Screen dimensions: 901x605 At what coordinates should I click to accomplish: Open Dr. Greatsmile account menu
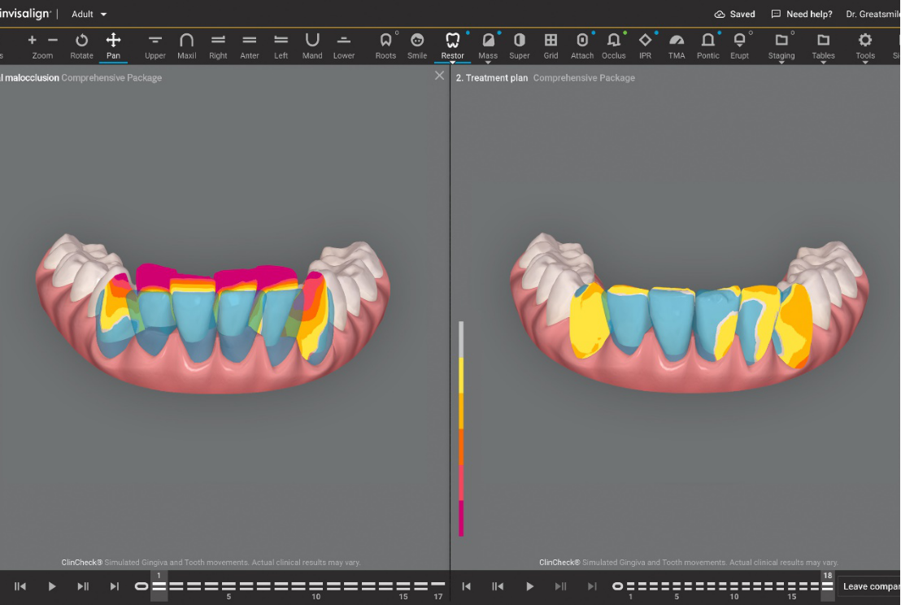pos(873,14)
